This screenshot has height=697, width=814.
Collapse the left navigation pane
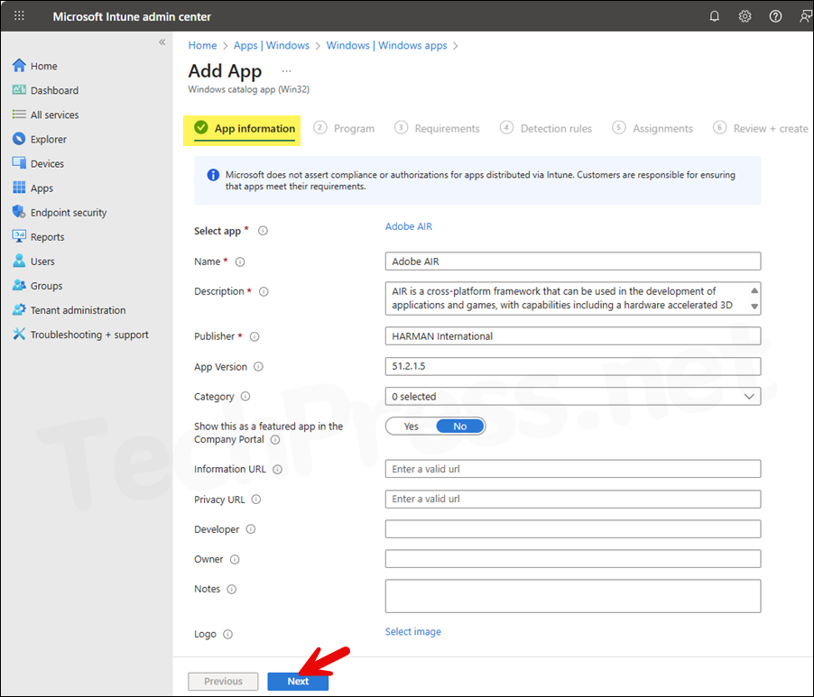pos(162,42)
